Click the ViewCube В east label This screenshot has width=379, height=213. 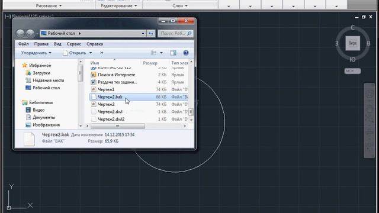point(368,43)
